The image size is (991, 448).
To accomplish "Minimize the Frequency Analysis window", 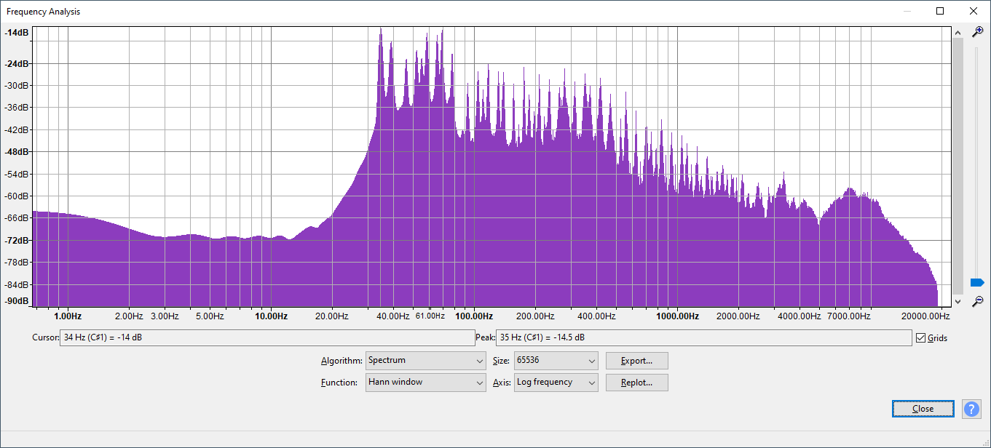I will [x=907, y=11].
